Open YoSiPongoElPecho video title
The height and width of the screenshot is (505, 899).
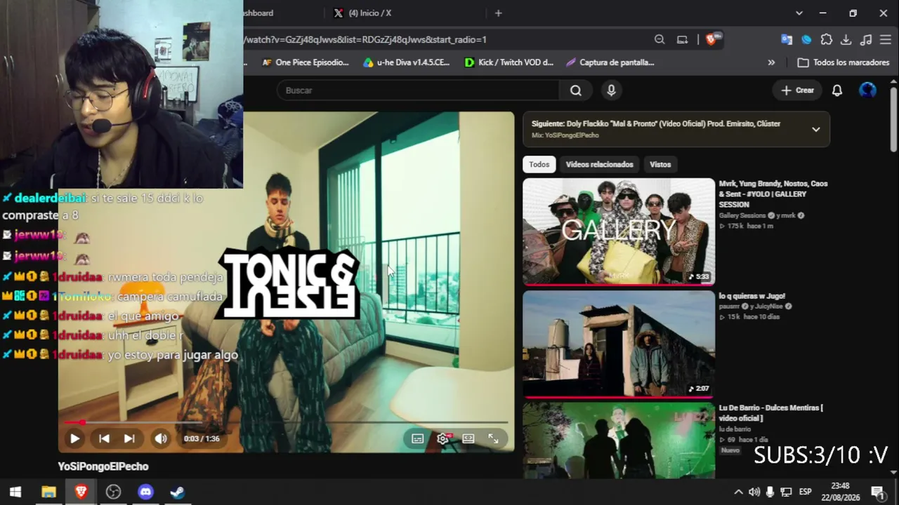[103, 466]
